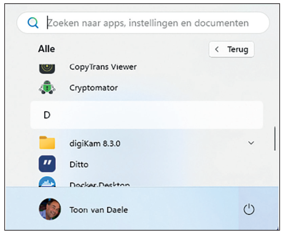Click the app list vertical scrollbar
Viewport: 283px width, 234px height.
[x=274, y=139]
